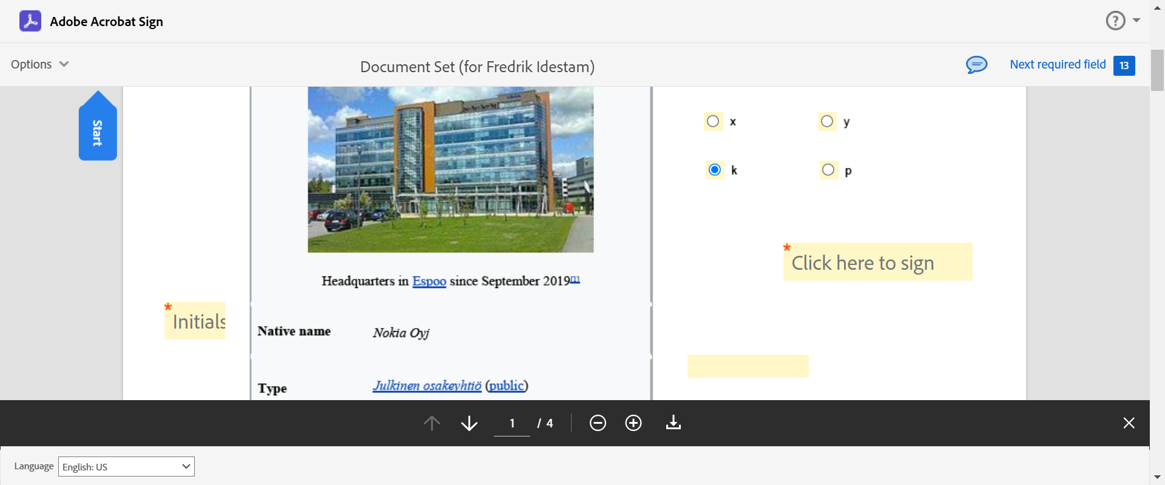This screenshot has height=485, width=1165.
Task: Click the required fields count badge 13
Action: point(1124,65)
